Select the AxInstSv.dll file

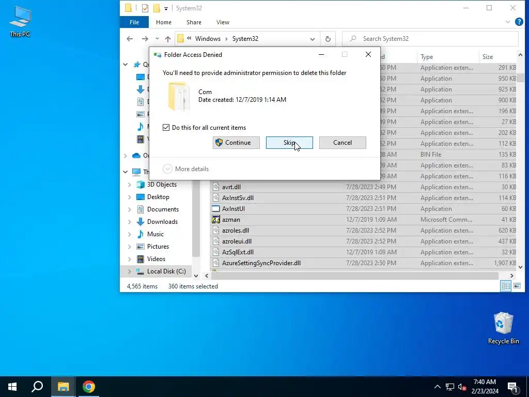point(238,198)
